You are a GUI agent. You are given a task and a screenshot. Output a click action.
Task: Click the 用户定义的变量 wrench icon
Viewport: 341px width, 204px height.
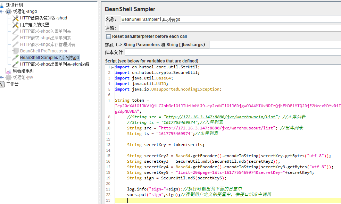point(15,25)
